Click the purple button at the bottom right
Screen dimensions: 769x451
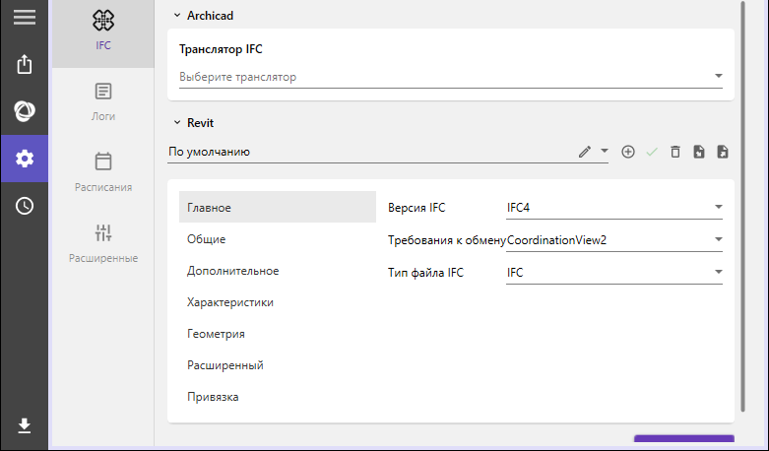[x=684, y=438]
